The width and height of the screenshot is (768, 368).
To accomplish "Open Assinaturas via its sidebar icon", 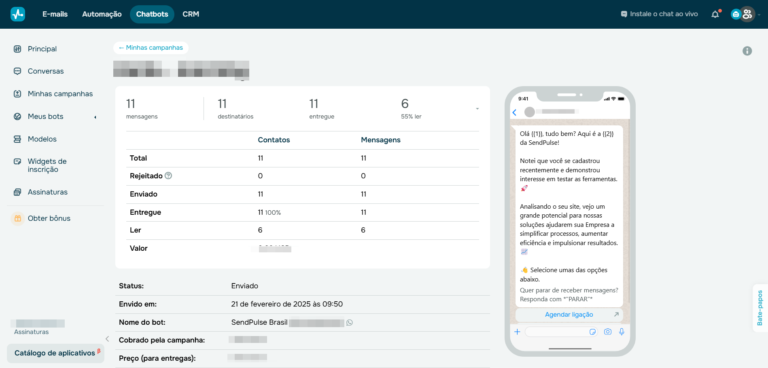I will [17, 192].
